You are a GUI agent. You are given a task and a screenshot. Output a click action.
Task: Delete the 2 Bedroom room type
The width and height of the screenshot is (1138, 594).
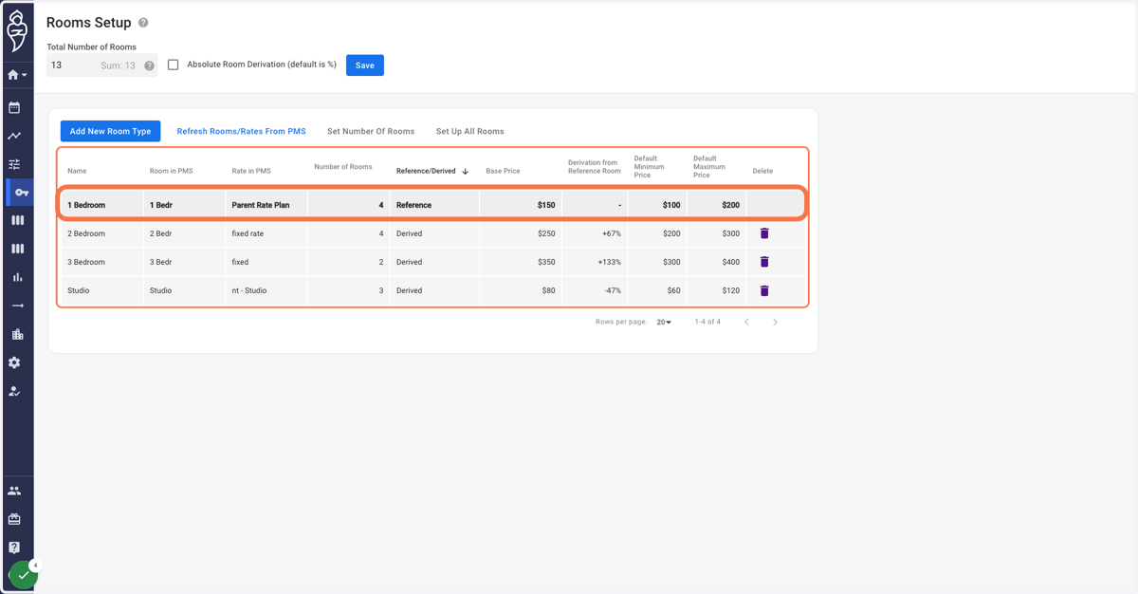point(764,233)
